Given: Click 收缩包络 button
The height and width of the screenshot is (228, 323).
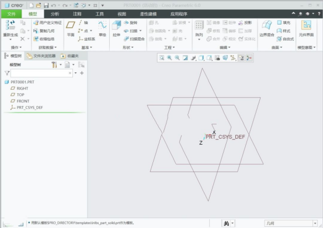Looking at the screenshot, I should point(44,39).
